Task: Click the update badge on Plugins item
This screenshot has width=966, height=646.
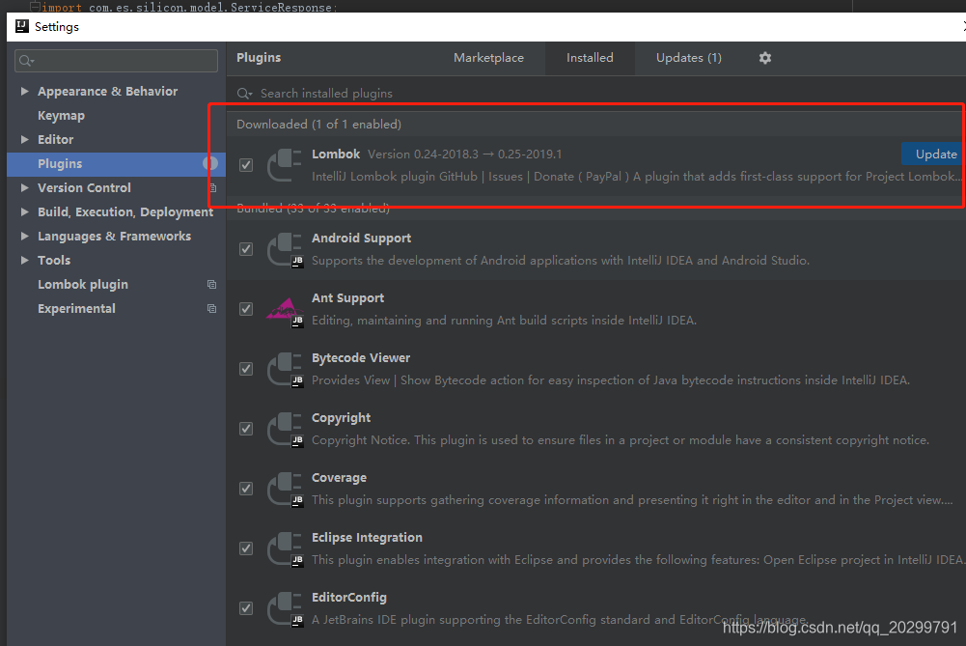Action: click(x=210, y=163)
